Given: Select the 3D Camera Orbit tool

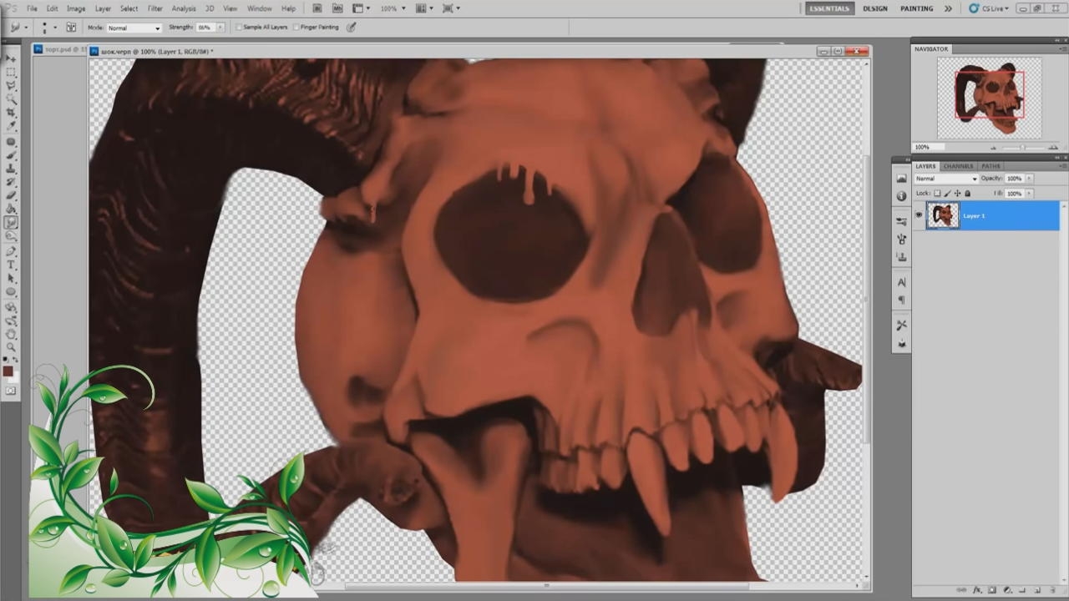Looking at the screenshot, I should tap(11, 321).
